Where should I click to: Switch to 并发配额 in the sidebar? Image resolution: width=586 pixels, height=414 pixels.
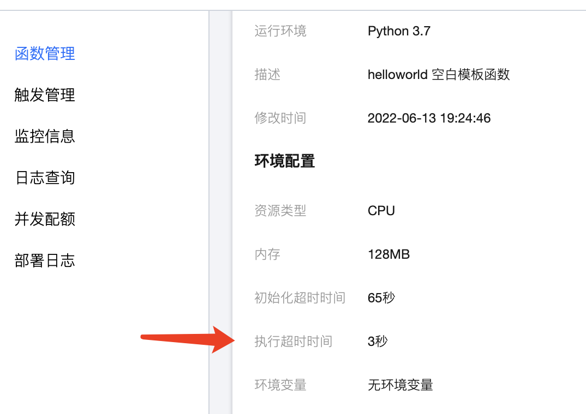(x=45, y=219)
